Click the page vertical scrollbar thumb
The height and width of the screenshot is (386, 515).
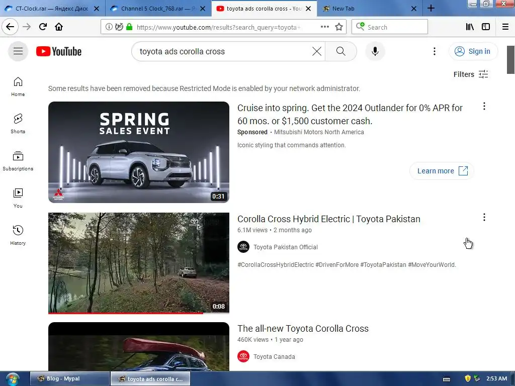tap(510, 60)
